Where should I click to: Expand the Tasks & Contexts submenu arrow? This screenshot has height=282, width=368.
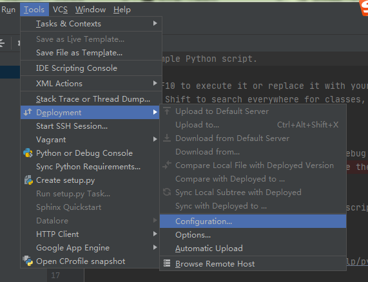155,23
